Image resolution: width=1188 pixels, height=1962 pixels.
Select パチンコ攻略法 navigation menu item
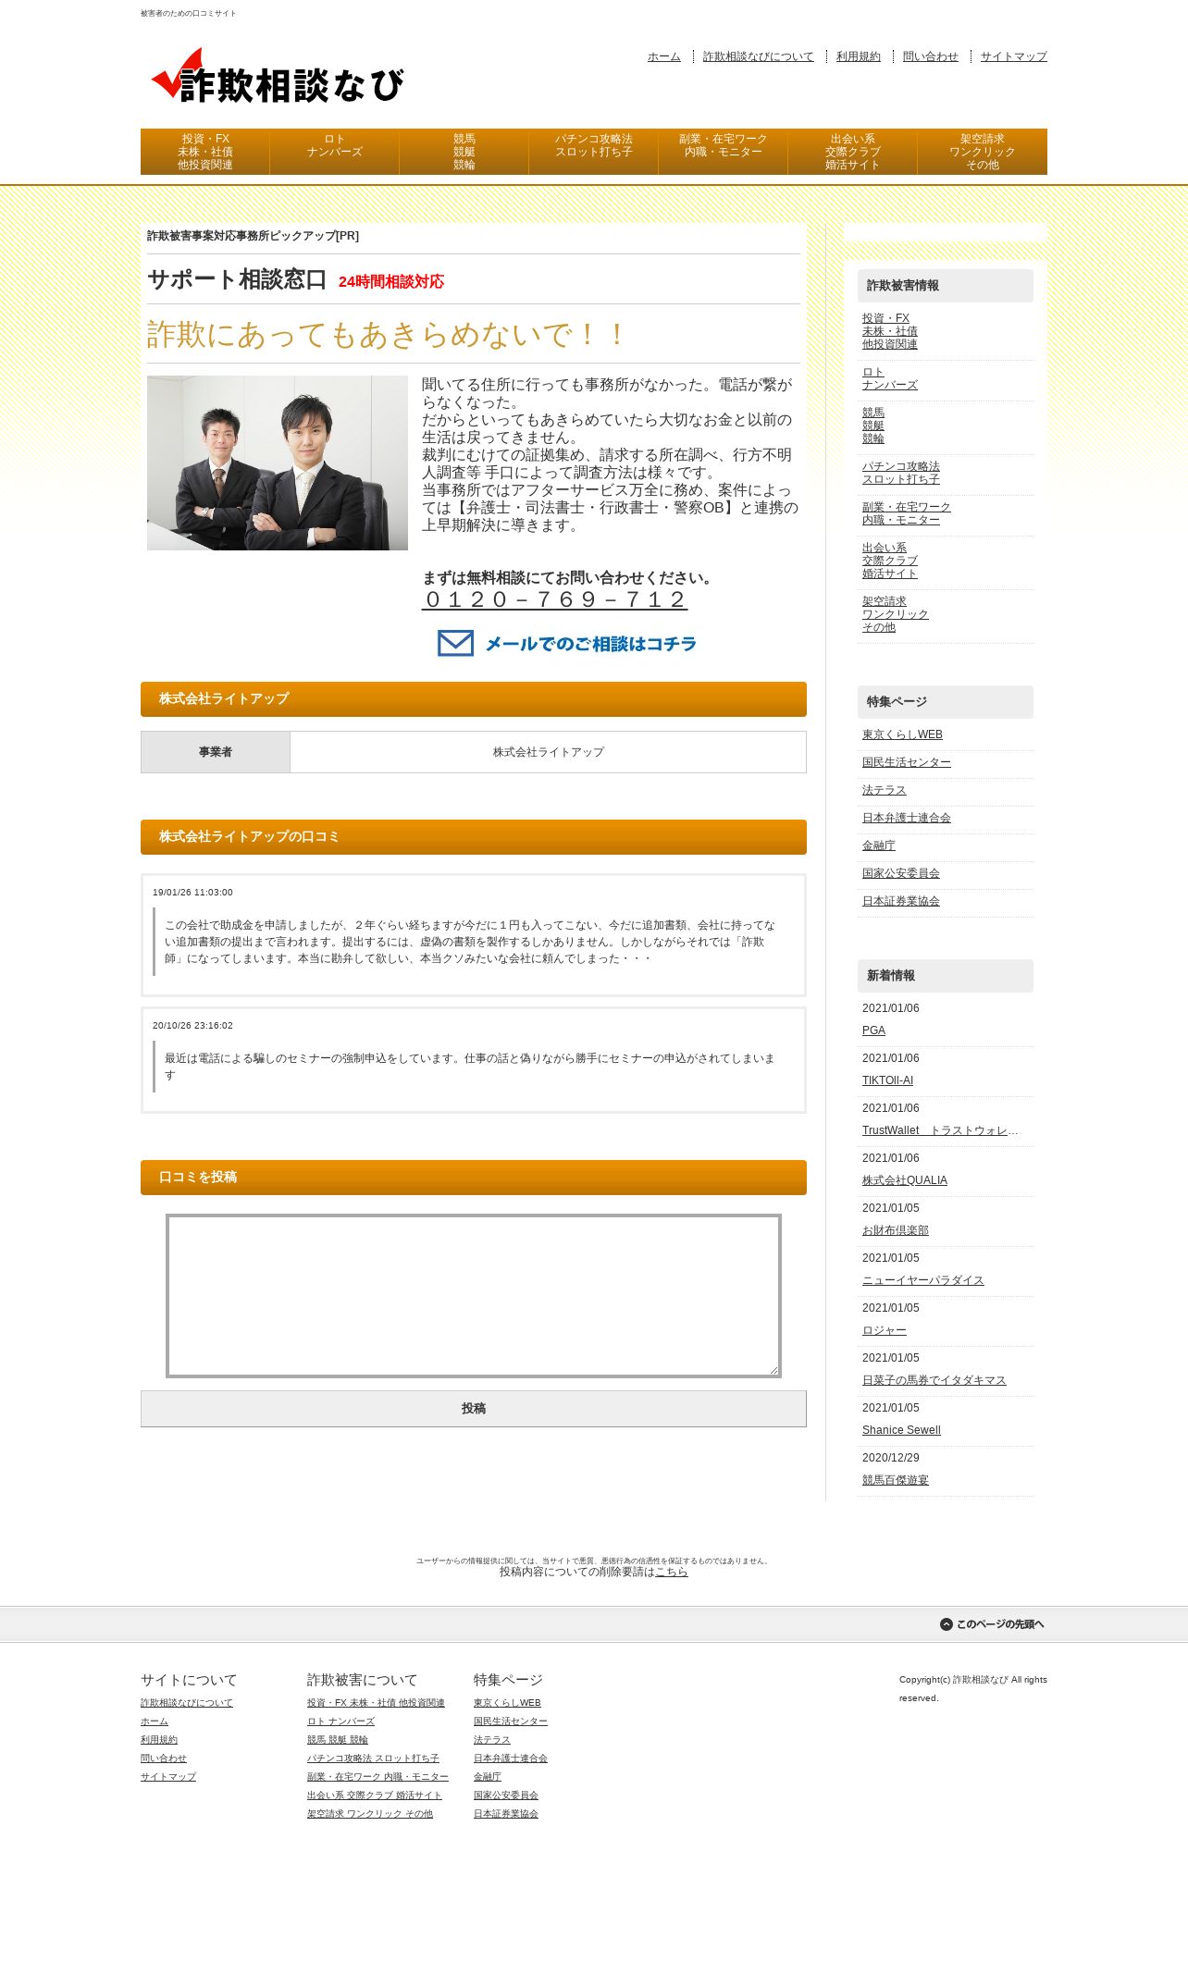(594, 152)
